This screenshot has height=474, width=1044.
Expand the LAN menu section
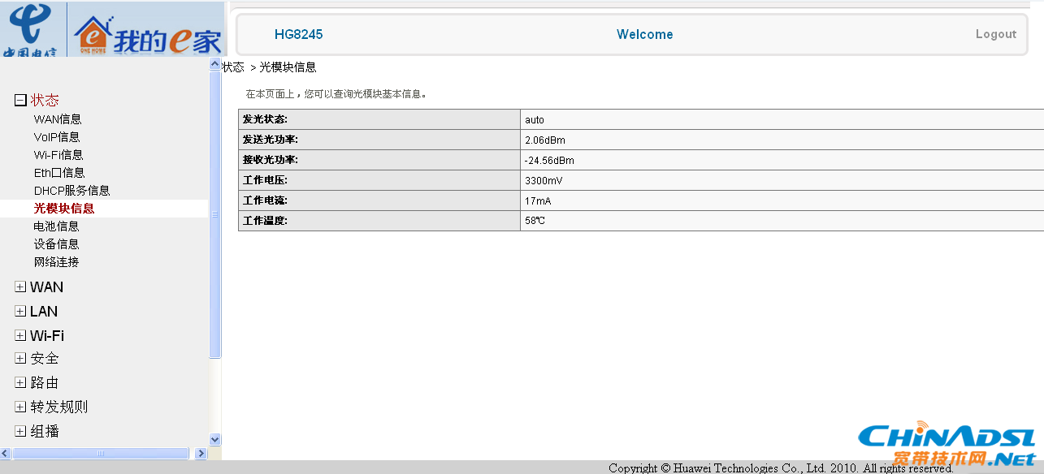[x=20, y=312]
